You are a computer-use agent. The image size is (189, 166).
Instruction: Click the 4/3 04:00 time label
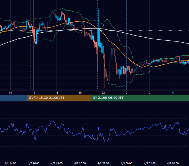click(x=173, y=163)
